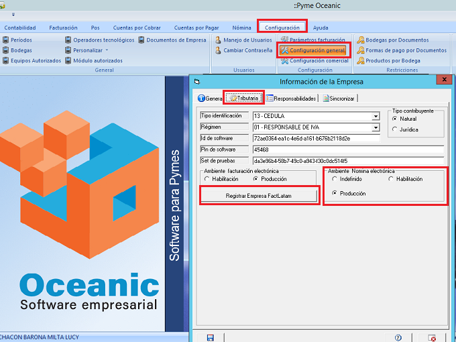Click the exit icon at dialog bottom right

coord(432,337)
